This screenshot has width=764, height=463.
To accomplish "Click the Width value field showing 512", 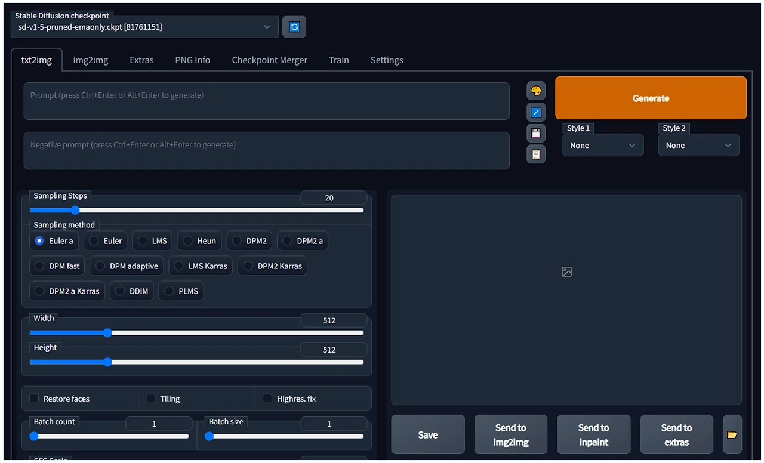I will click(333, 320).
